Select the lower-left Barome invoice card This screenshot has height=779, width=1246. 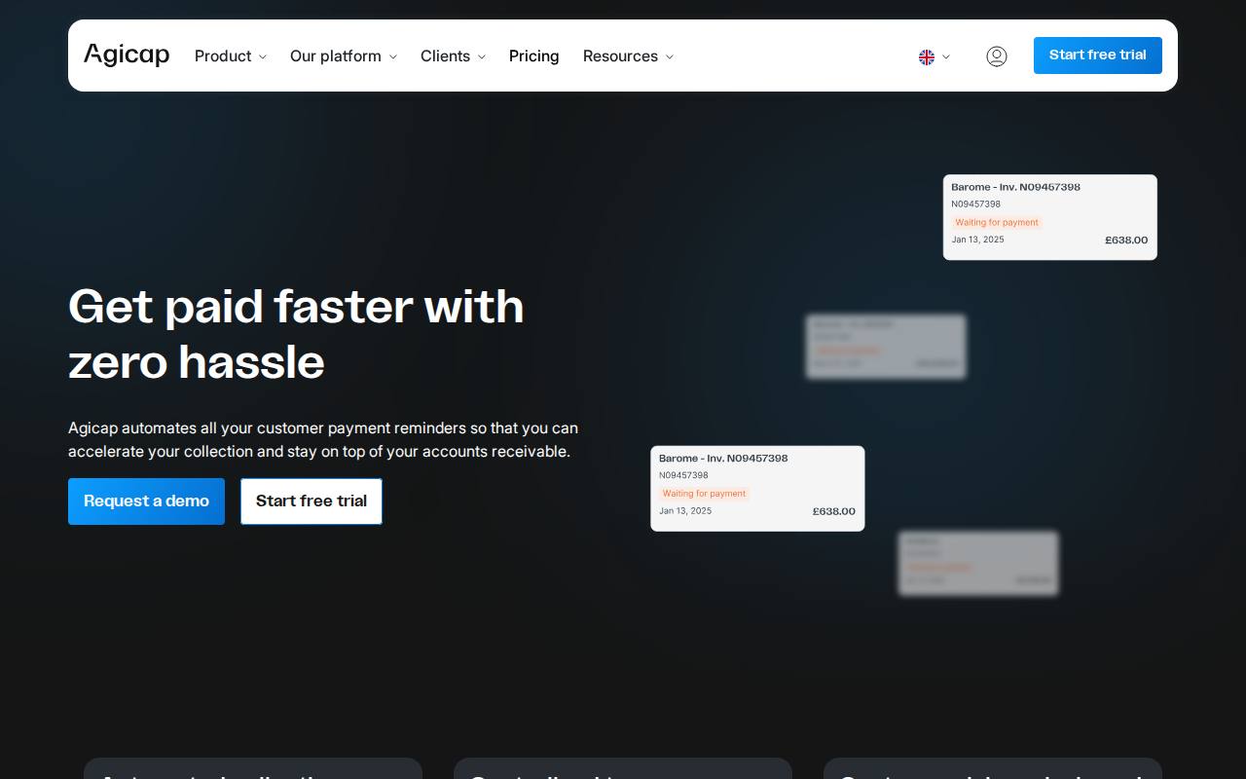757,489
